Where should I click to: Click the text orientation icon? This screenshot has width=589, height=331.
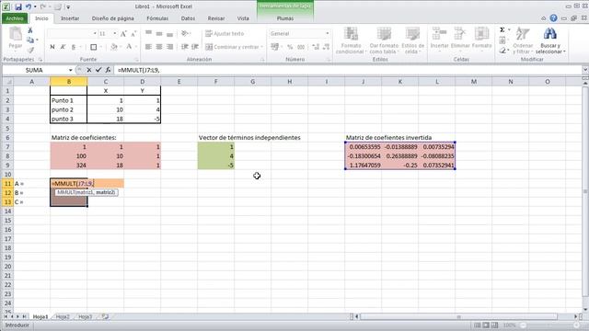tap(185, 33)
